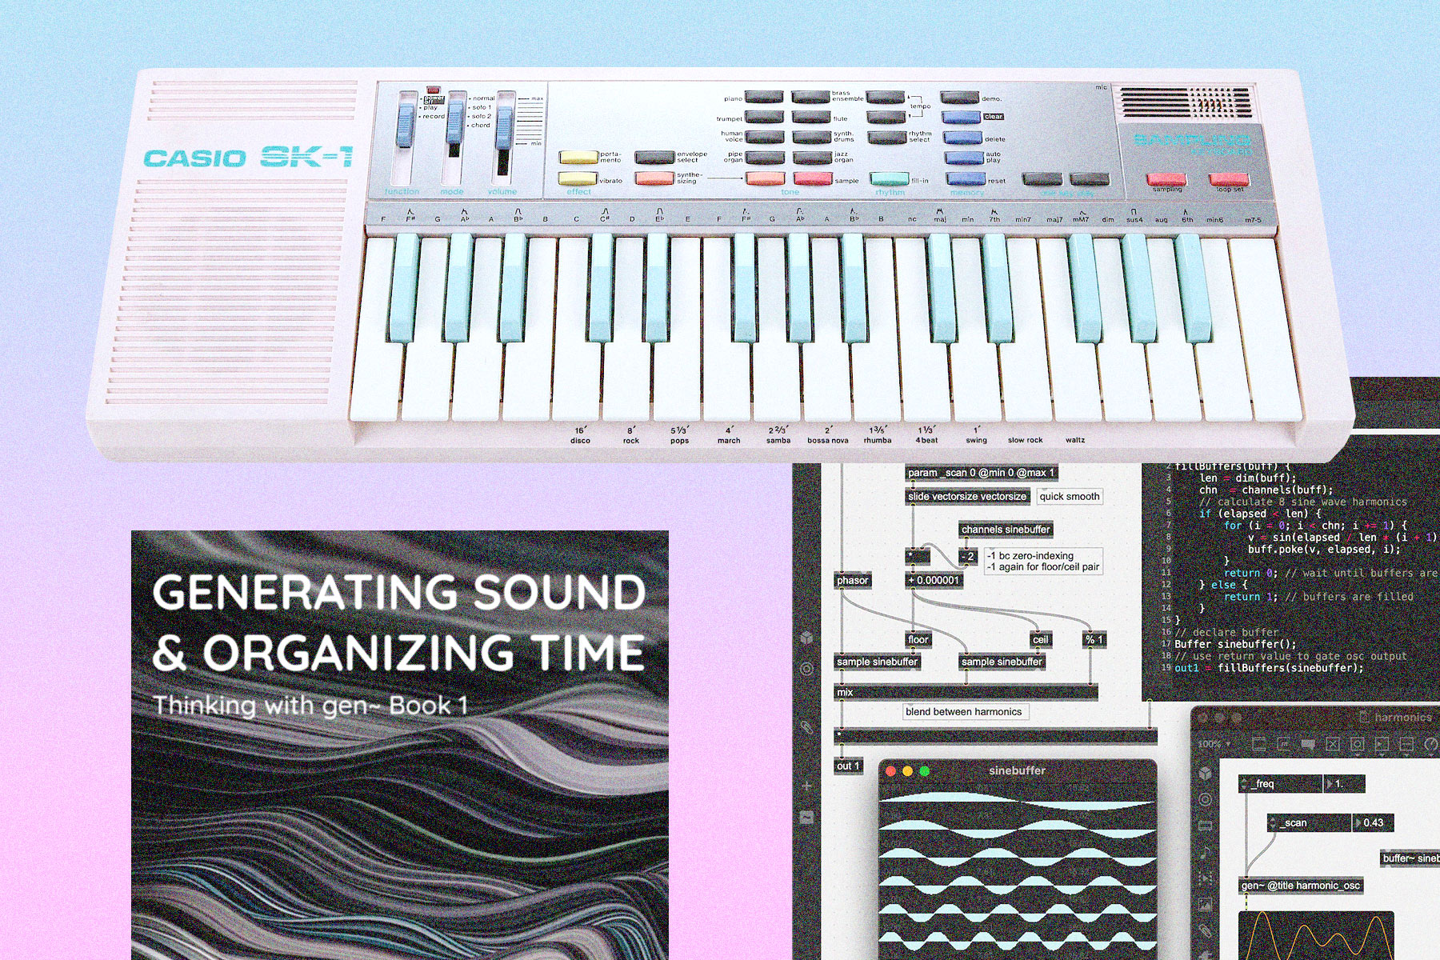The image size is (1440, 960).
Task: Add slider object from harmonics toolbar
Action: click(1406, 744)
